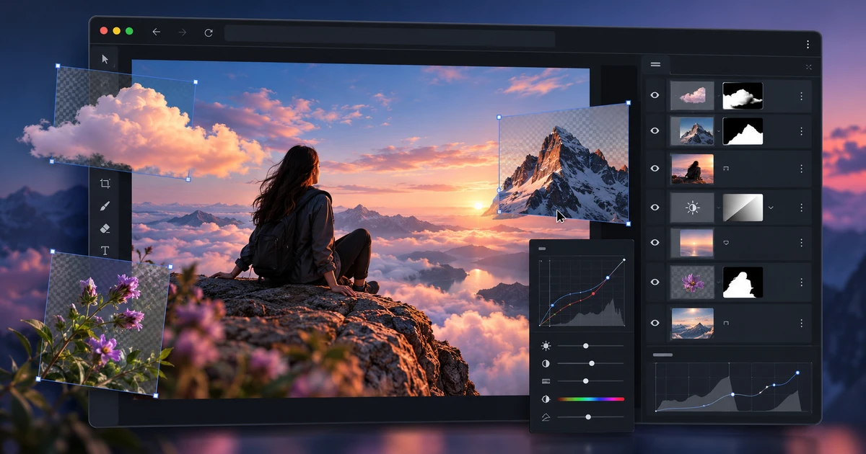This screenshot has height=454, width=866.
Task: Click the contrast slider handle
Action: point(591,363)
